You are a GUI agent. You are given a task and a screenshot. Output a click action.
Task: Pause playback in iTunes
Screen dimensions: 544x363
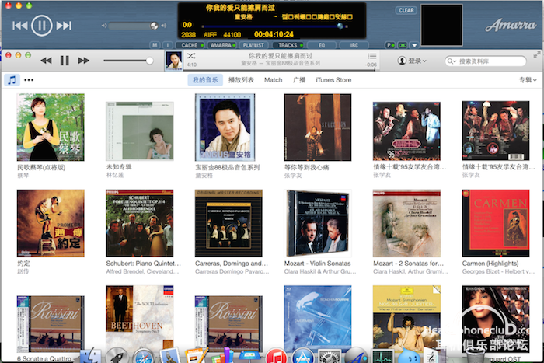[x=65, y=61]
